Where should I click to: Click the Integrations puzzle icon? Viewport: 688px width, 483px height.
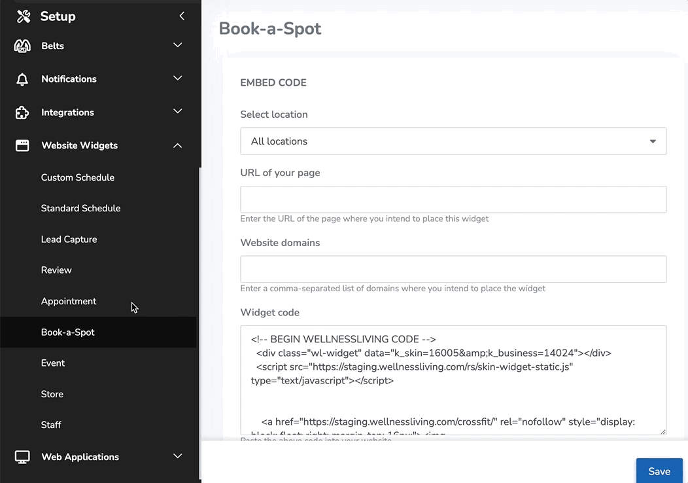[x=22, y=113]
